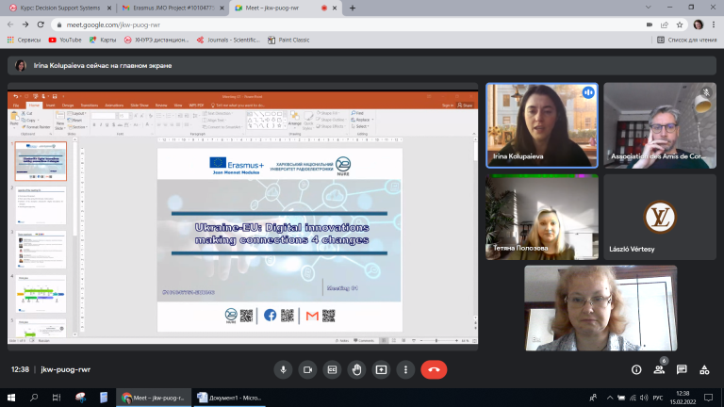Click camera permission icon in address bar
The image size is (724, 407).
pos(650,24)
